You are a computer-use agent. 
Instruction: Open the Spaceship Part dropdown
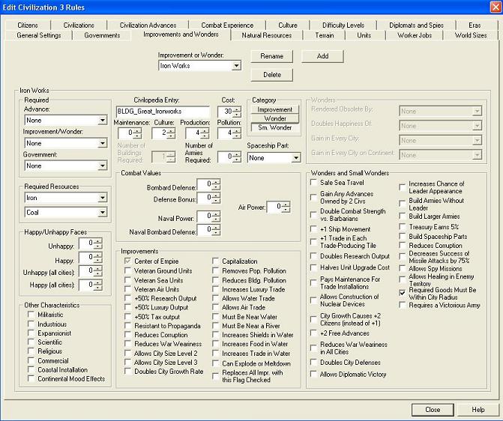pyautogui.click(x=298, y=158)
